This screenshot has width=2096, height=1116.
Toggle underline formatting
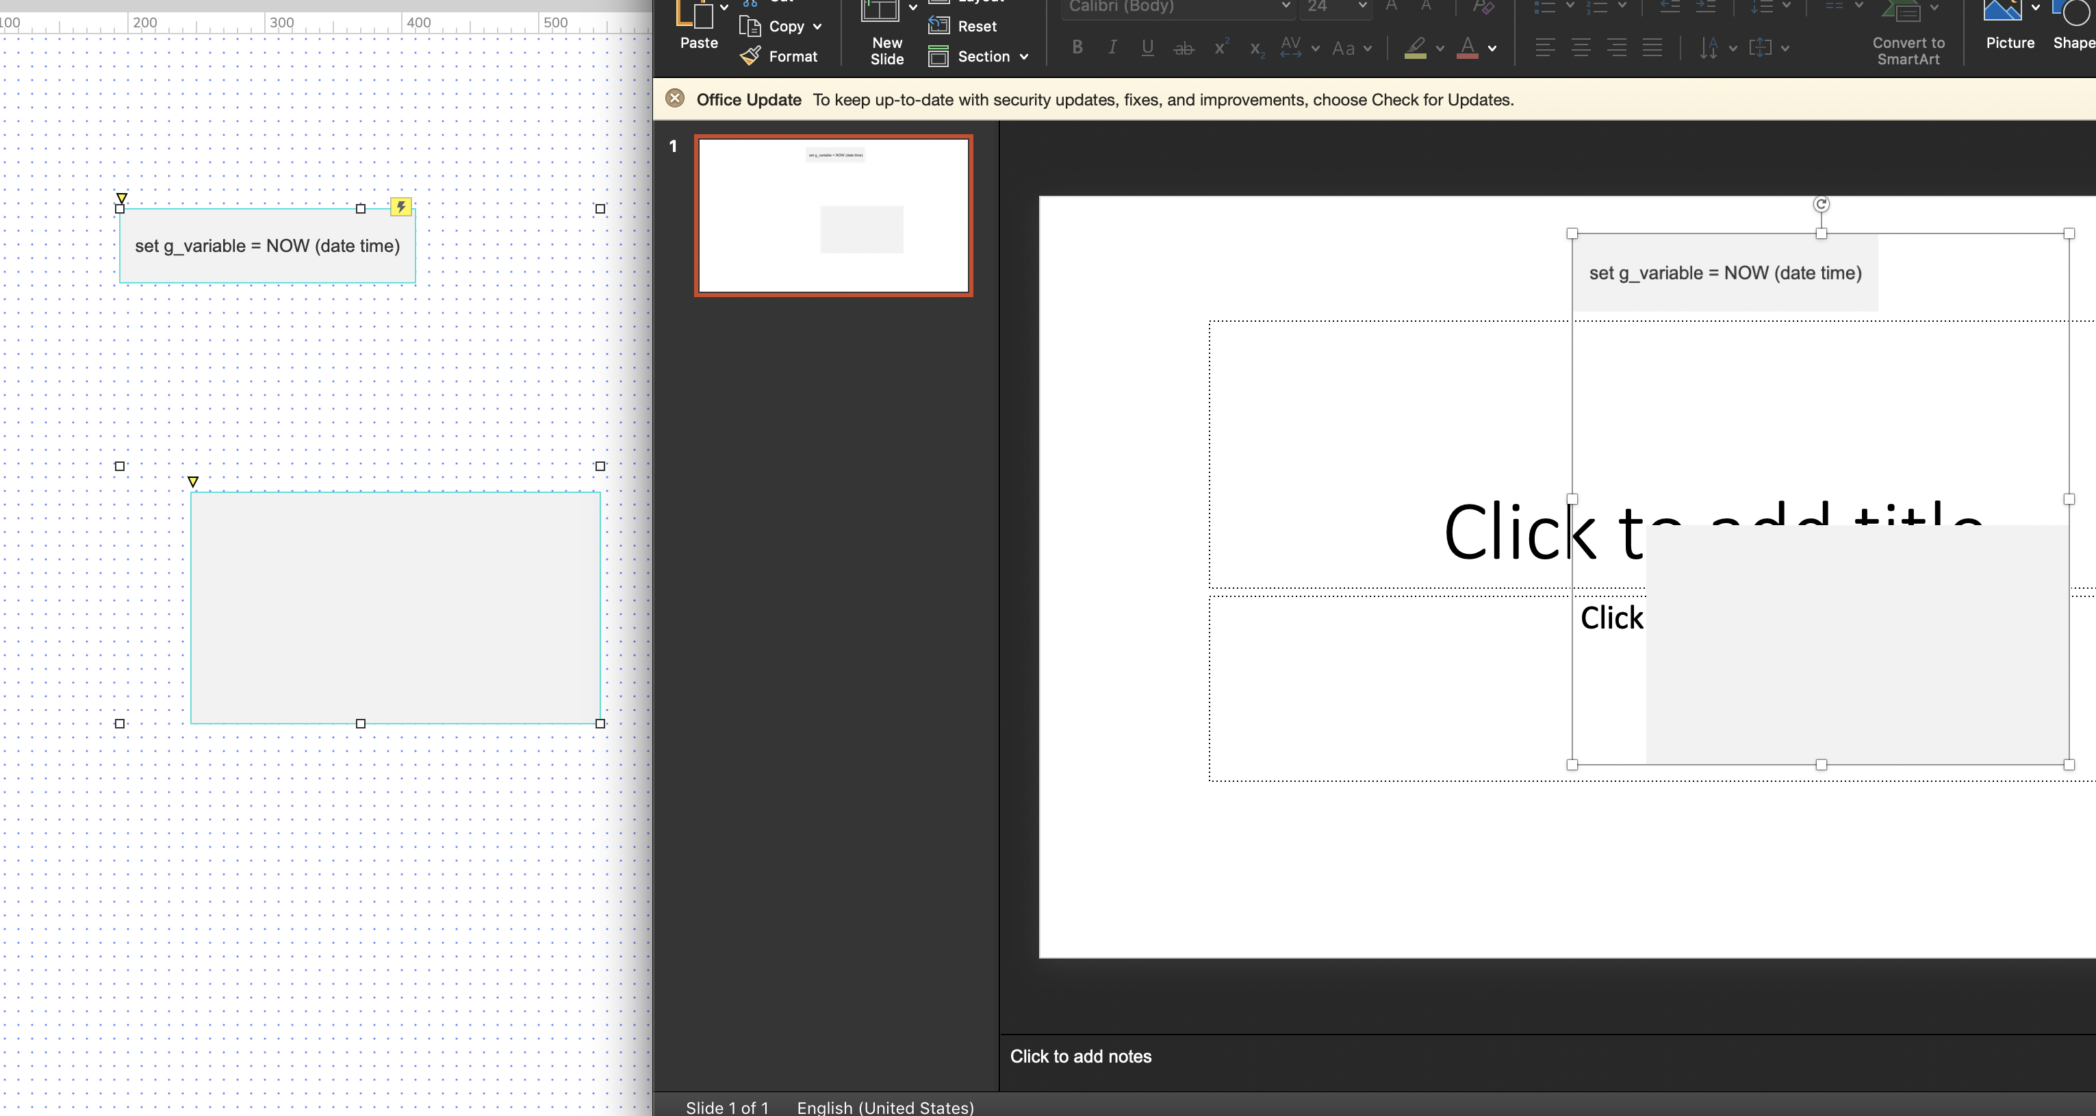1147,48
